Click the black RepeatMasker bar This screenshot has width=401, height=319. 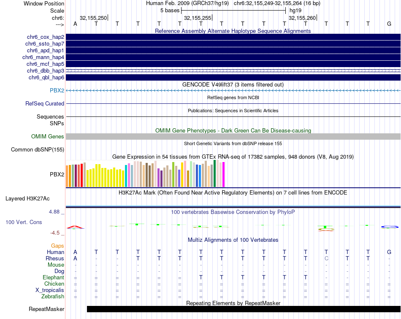point(244,309)
